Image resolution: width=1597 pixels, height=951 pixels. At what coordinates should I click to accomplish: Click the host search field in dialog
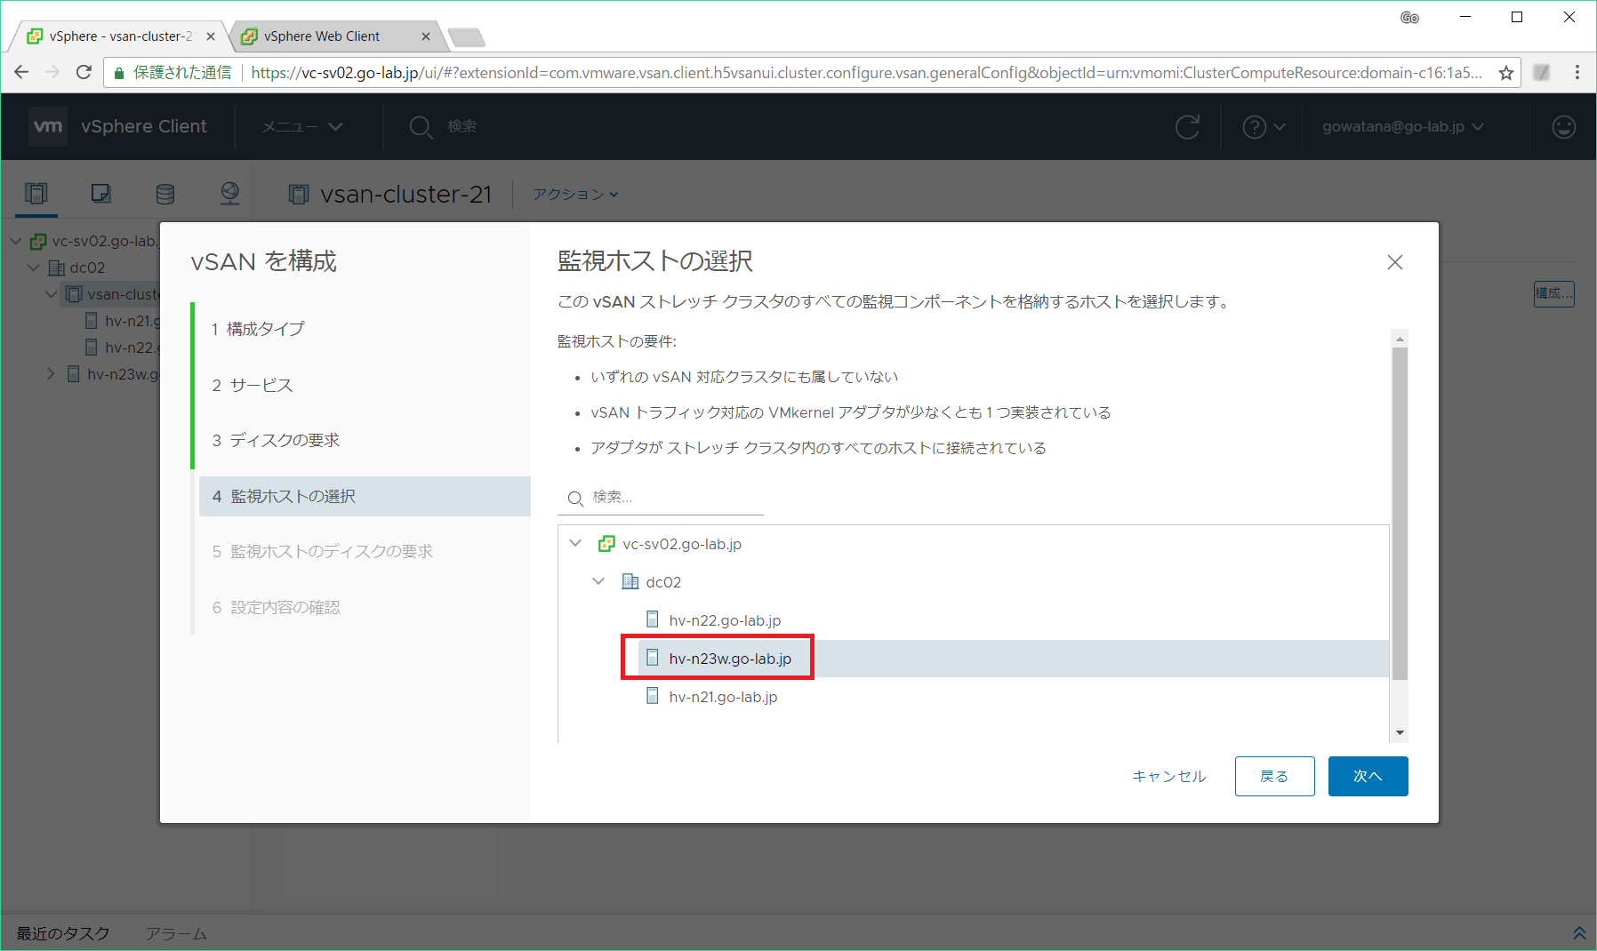(x=661, y=497)
